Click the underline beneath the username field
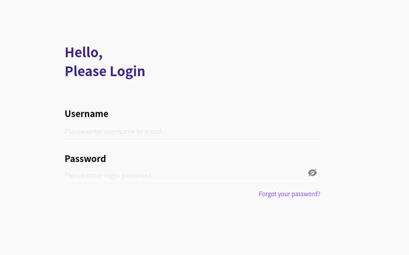This screenshot has height=255, width=409. pos(192,139)
